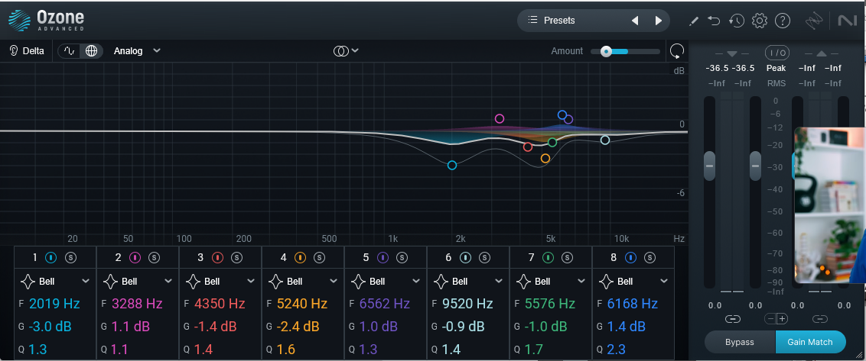This screenshot has width=866, height=361.
Task: Go to next preset arrow
Action: [659, 21]
